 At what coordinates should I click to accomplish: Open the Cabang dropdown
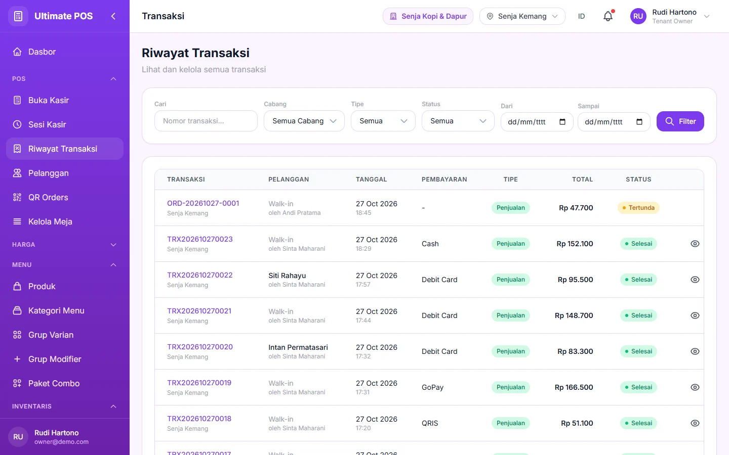point(304,121)
